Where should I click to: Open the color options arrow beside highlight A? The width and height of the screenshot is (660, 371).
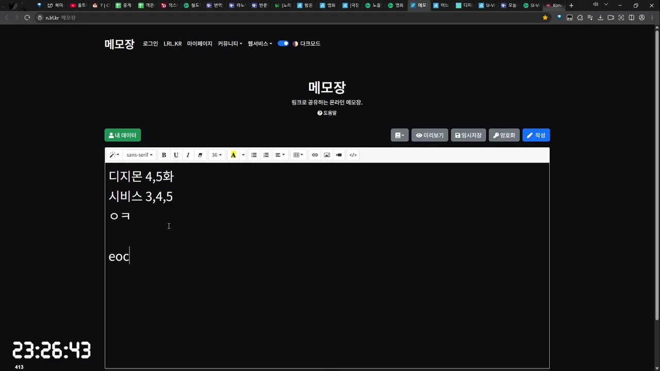[243, 155]
